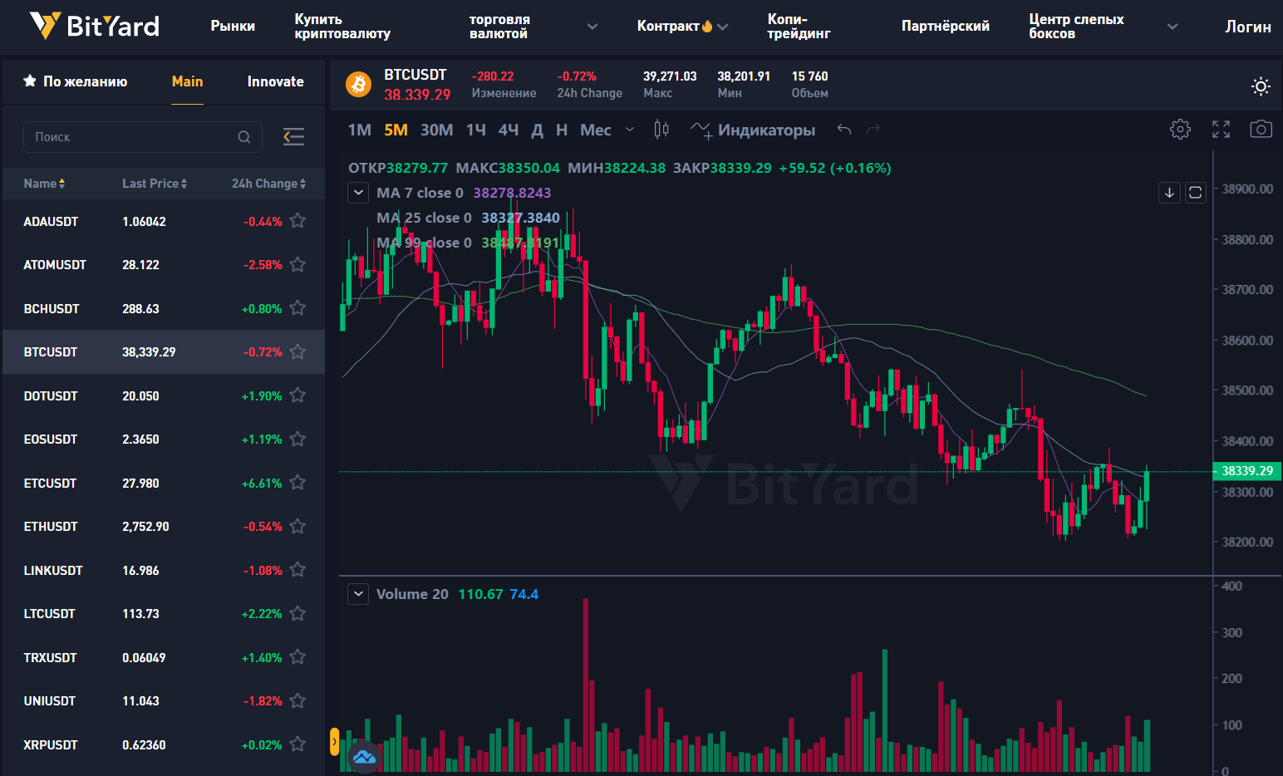
Task: Toggle the light/dark theme sun icon
Action: [1261, 86]
